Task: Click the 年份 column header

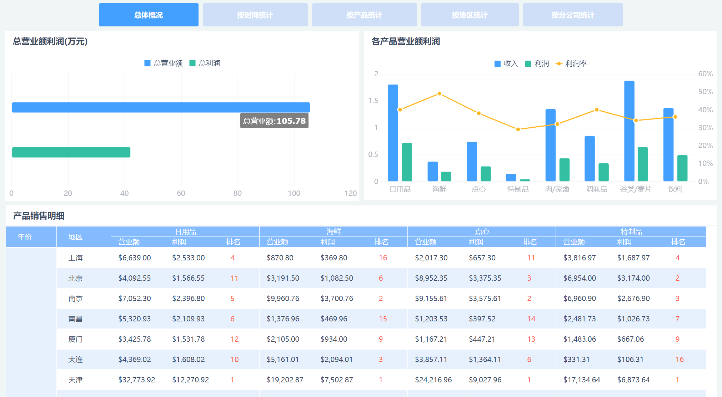Action: coord(31,237)
